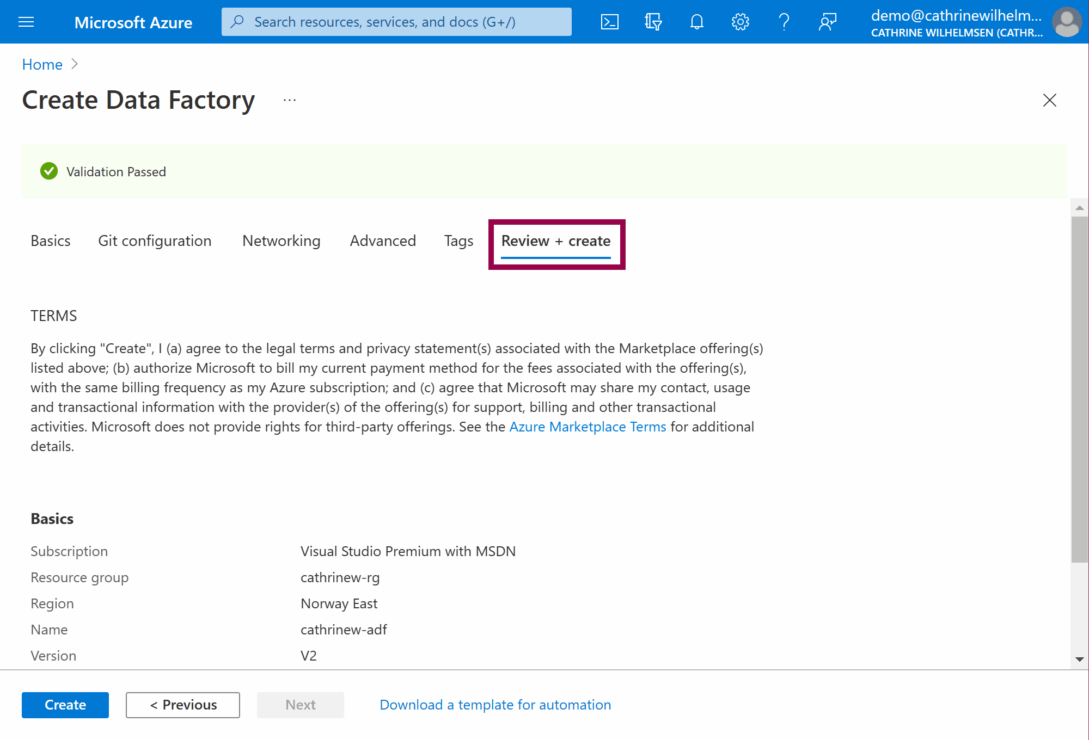
Task: Open the Networking tab
Action: point(281,240)
